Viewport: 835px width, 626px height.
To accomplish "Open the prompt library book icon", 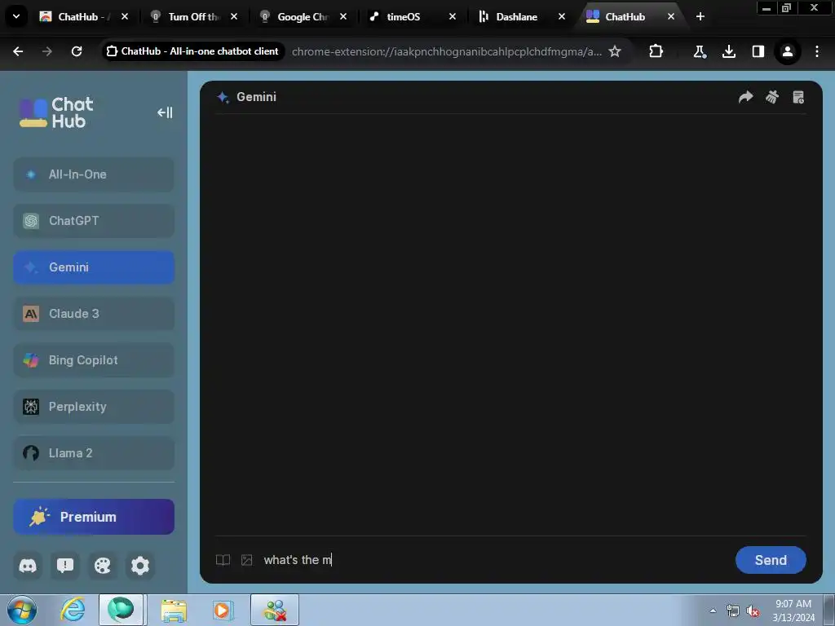I will click(223, 560).
